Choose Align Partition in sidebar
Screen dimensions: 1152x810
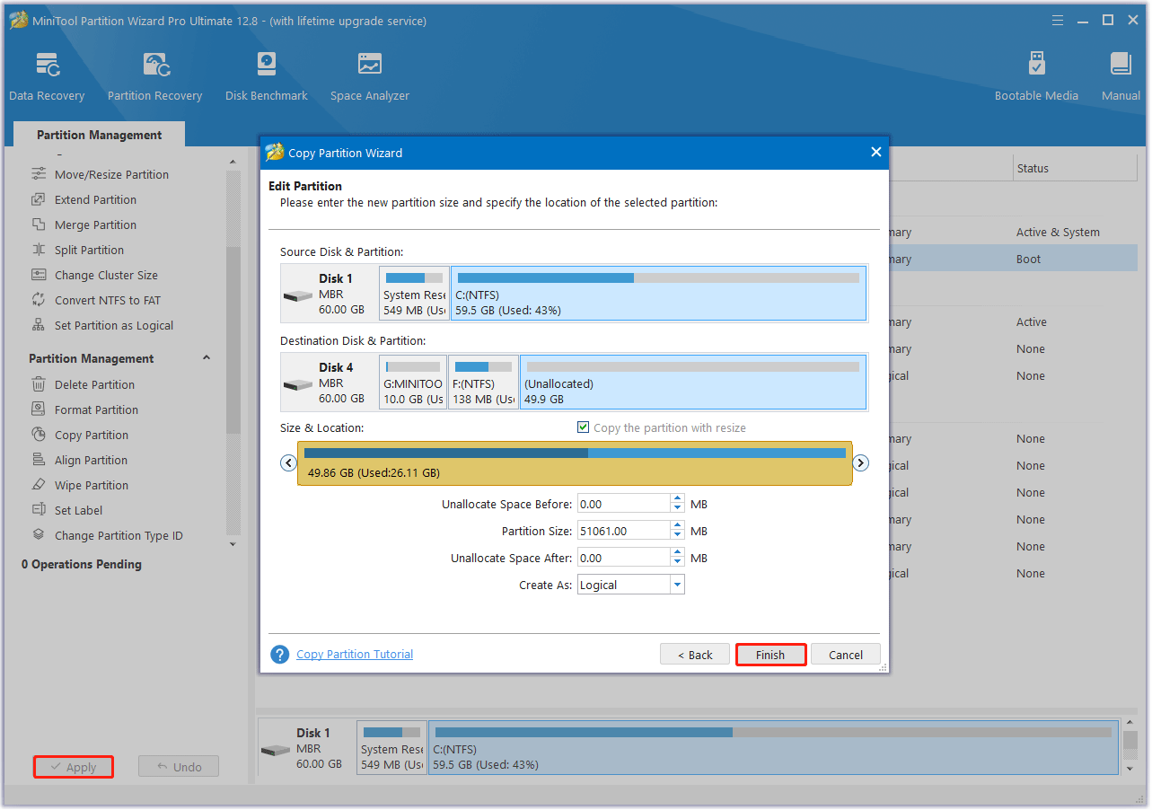click(x=91, y=460)
